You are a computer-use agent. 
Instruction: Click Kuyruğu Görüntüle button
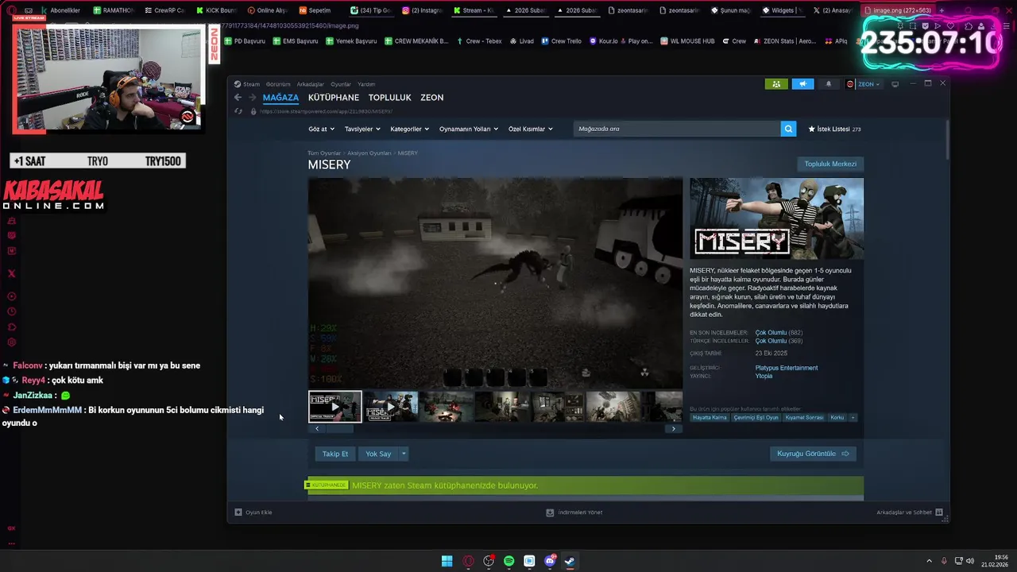pyautogui.click(x=813, y=454)
